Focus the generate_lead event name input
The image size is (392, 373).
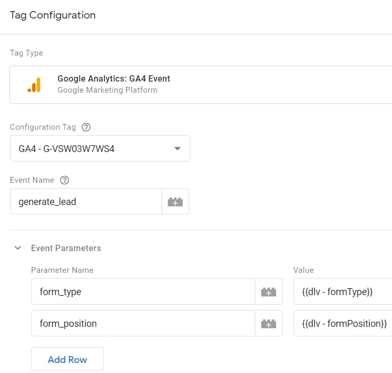coord(85,202)
